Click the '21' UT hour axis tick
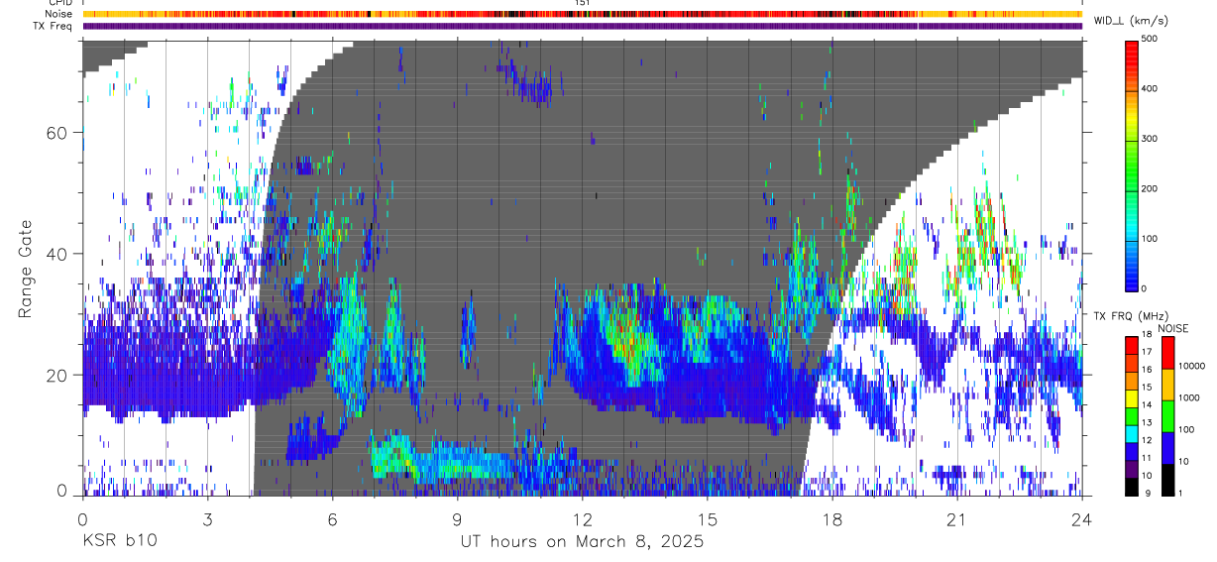The image size is (1217, 562). point(957,518)
